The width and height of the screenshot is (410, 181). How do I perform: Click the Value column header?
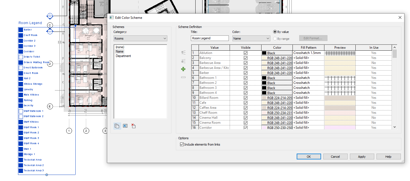click(x=214, y=48)
